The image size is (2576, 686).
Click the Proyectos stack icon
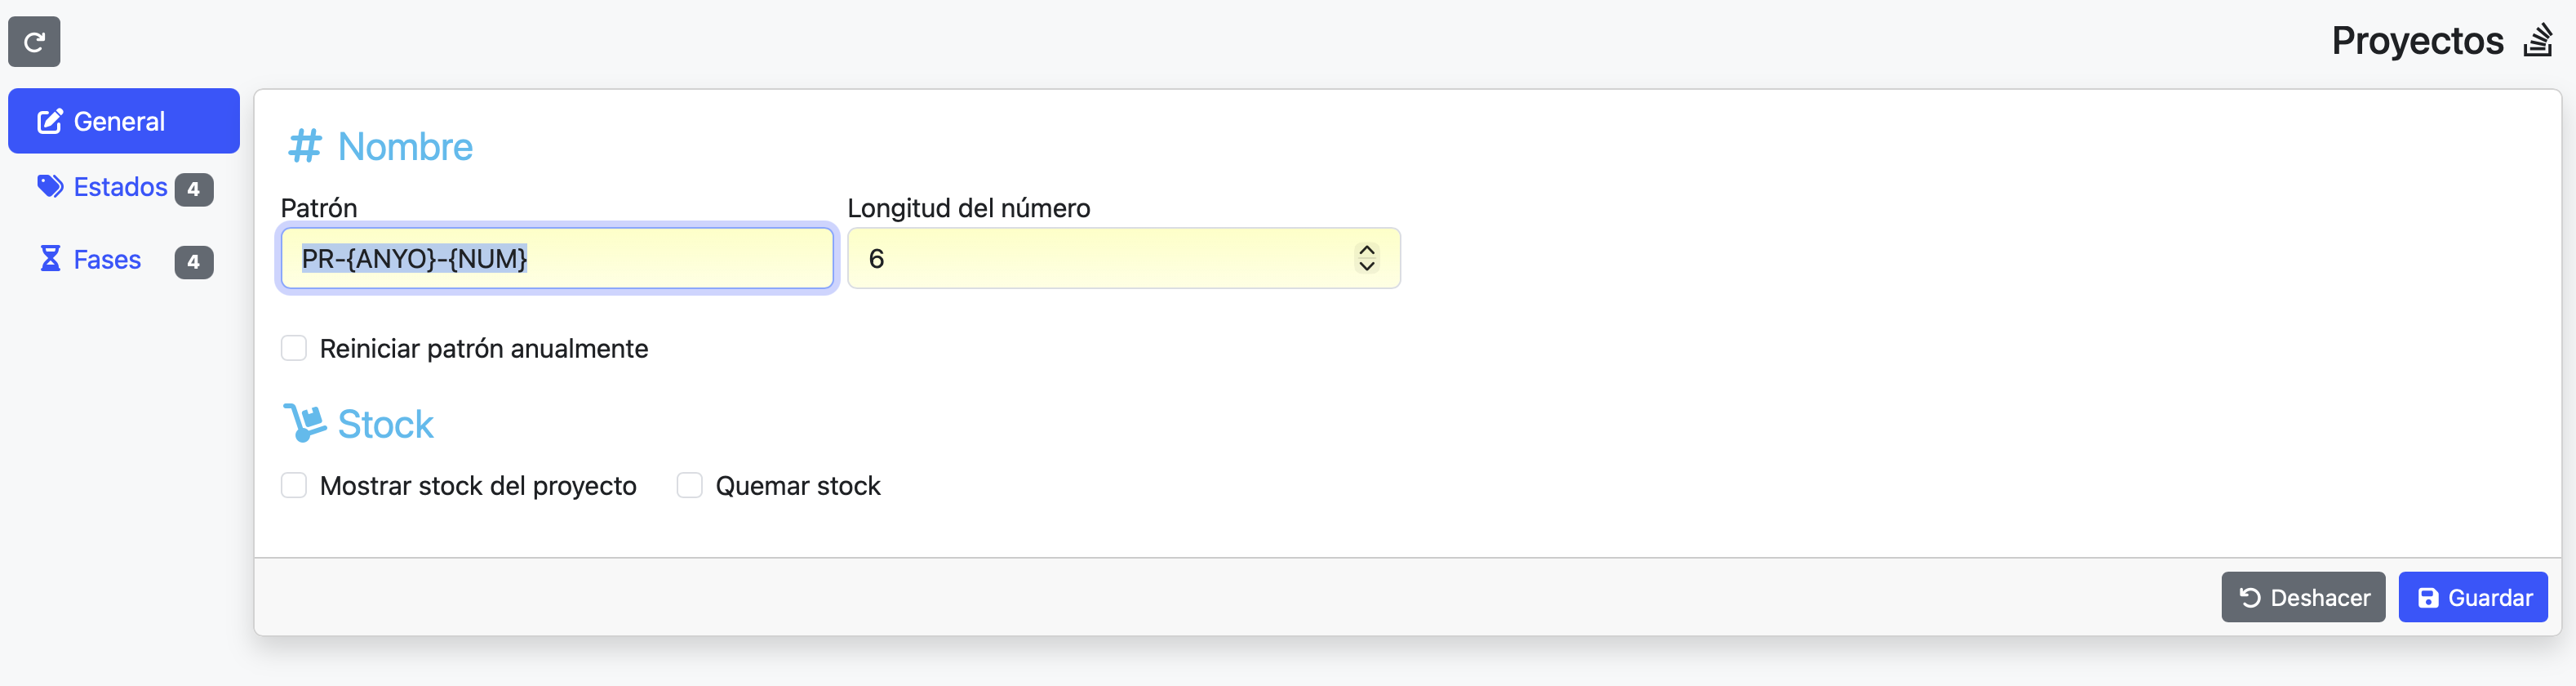click(x=2537, y=41)
